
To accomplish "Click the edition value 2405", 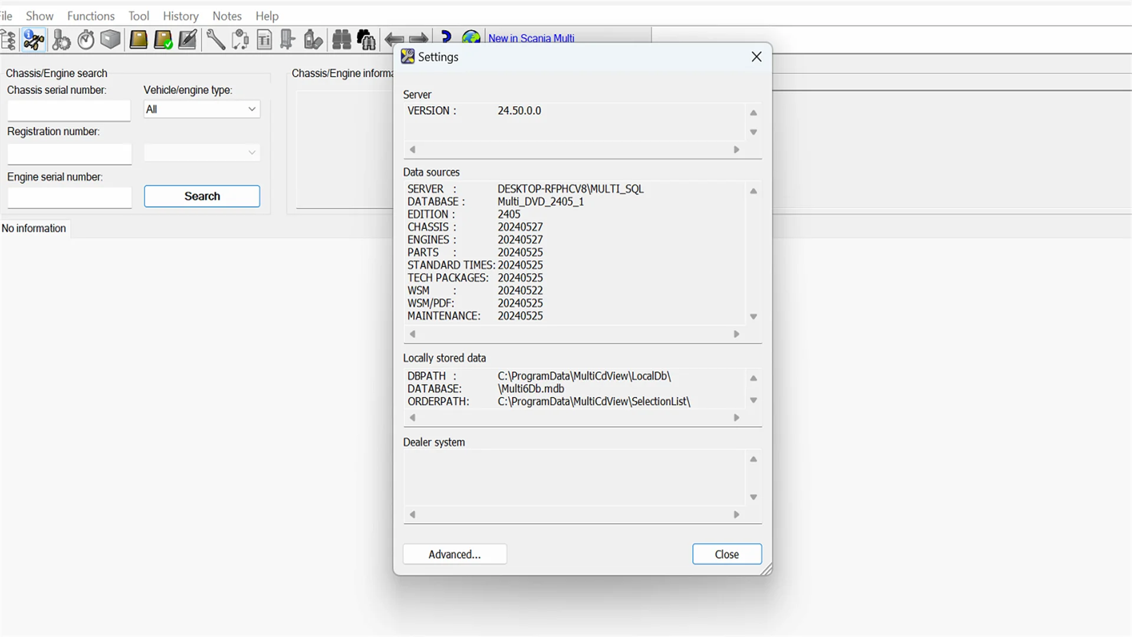I will [x=509, y=214].
